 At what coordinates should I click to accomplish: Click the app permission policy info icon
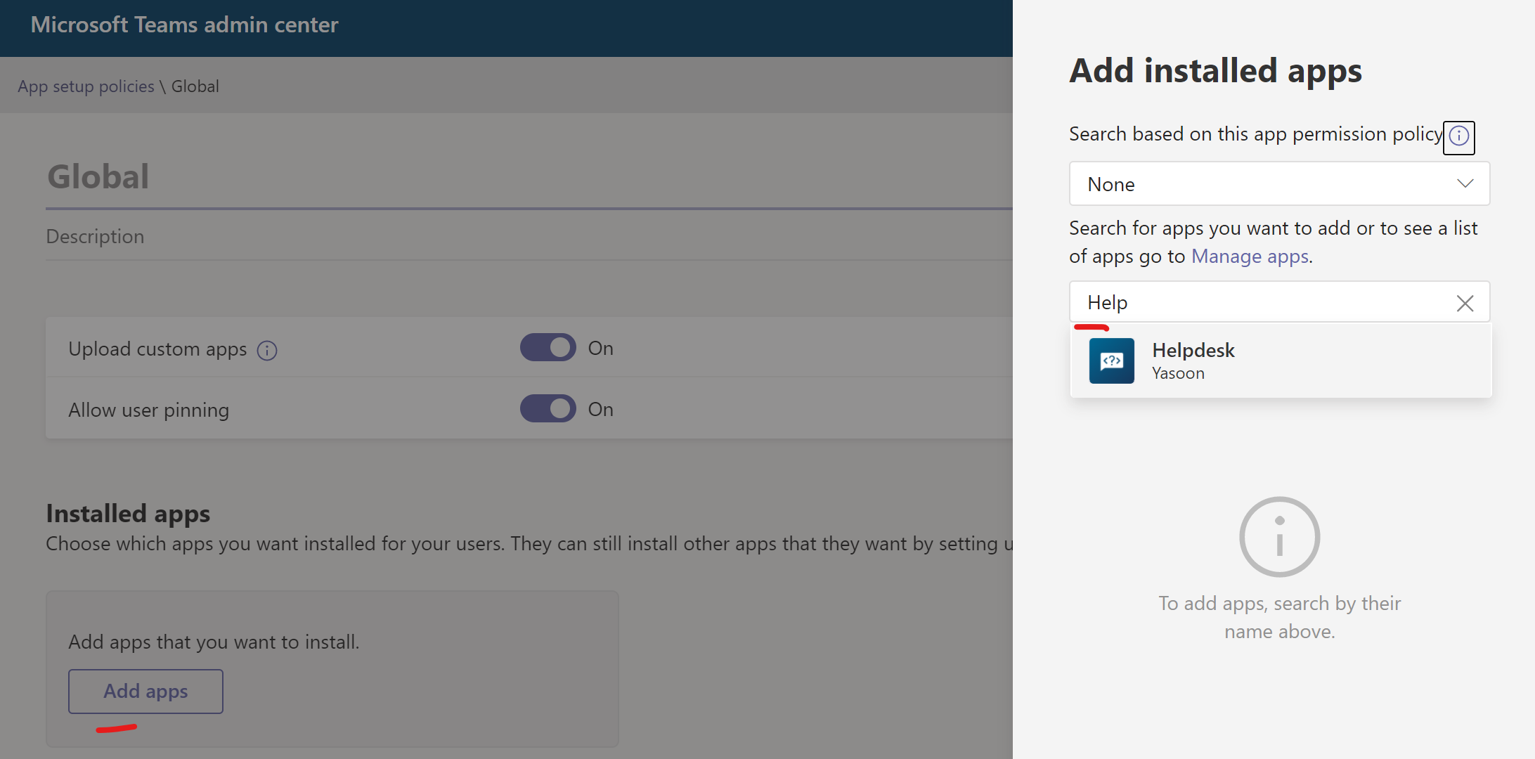click(x=1458, y=136)
